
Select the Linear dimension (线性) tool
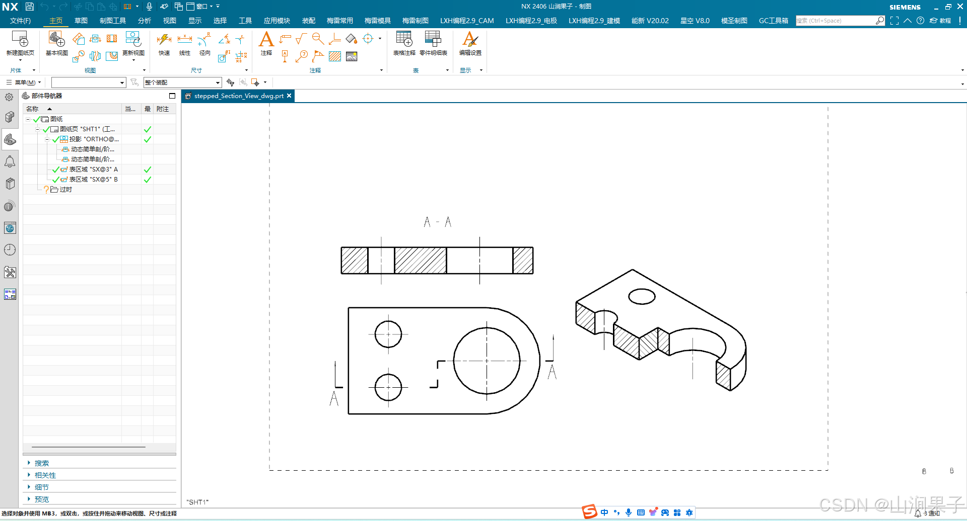tap(185, 39)
